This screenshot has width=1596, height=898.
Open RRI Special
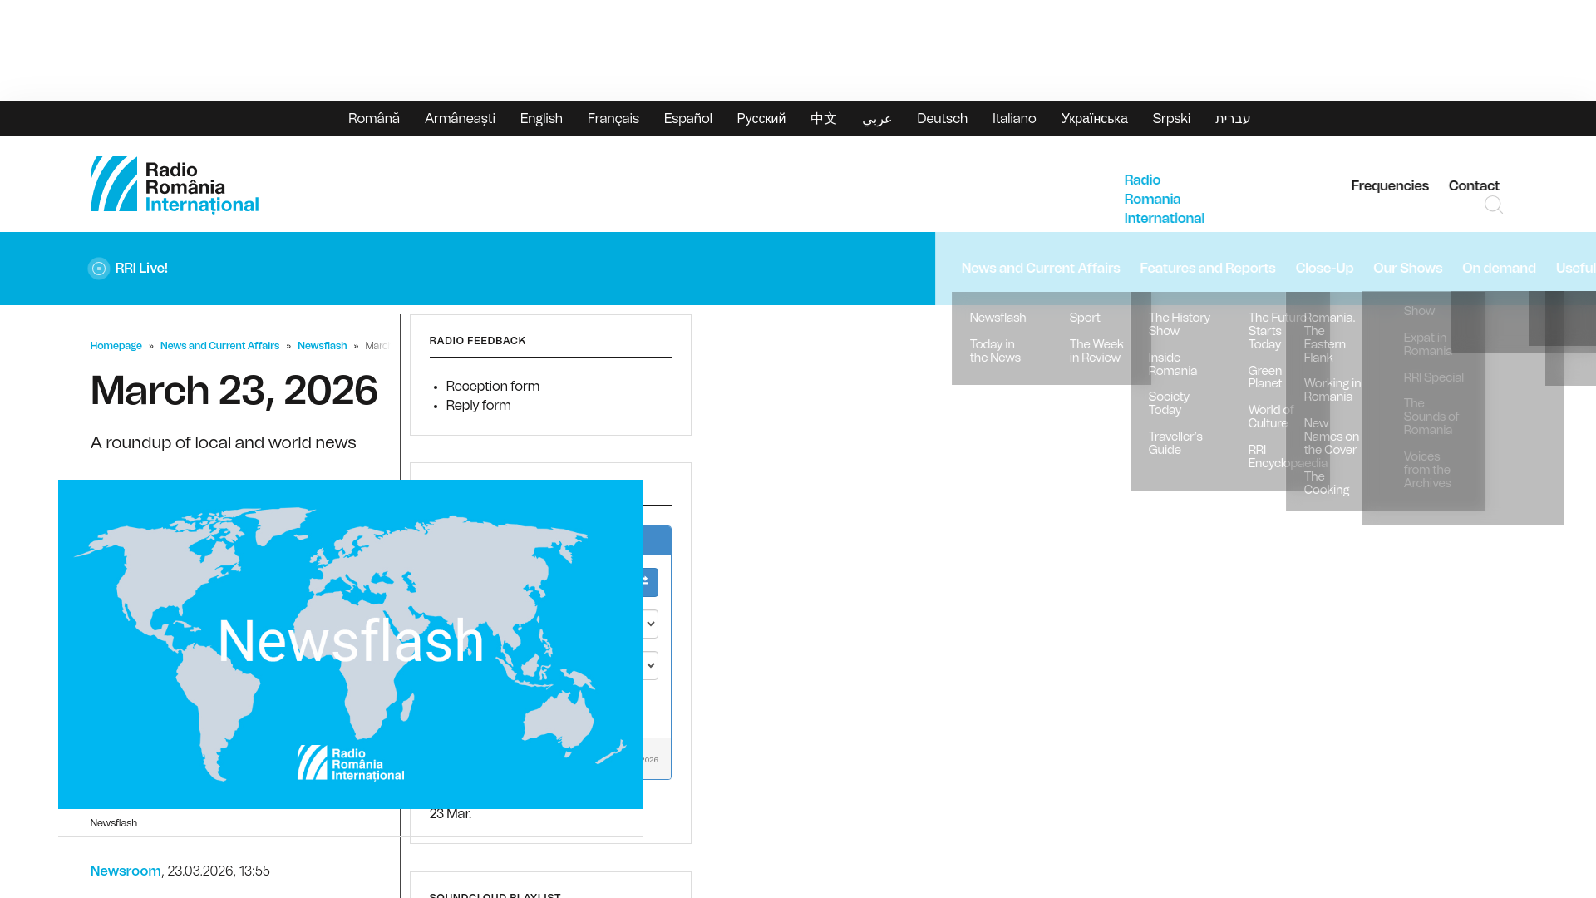pyautogui.click(x=1433, y=377)
